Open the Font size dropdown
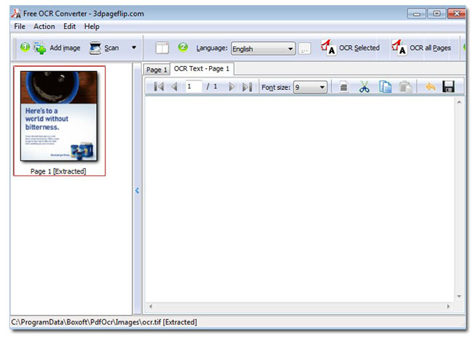472x341 pixels. (310, 87)
